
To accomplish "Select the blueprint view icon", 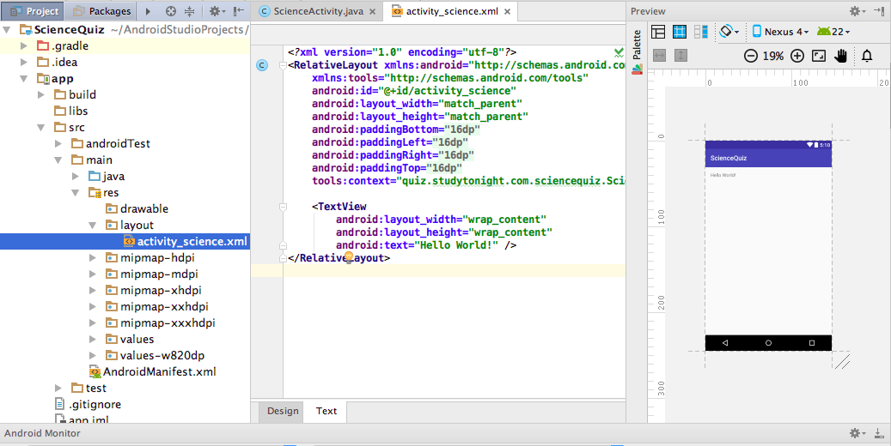I will pyautogui.click(x=680, y=32).
